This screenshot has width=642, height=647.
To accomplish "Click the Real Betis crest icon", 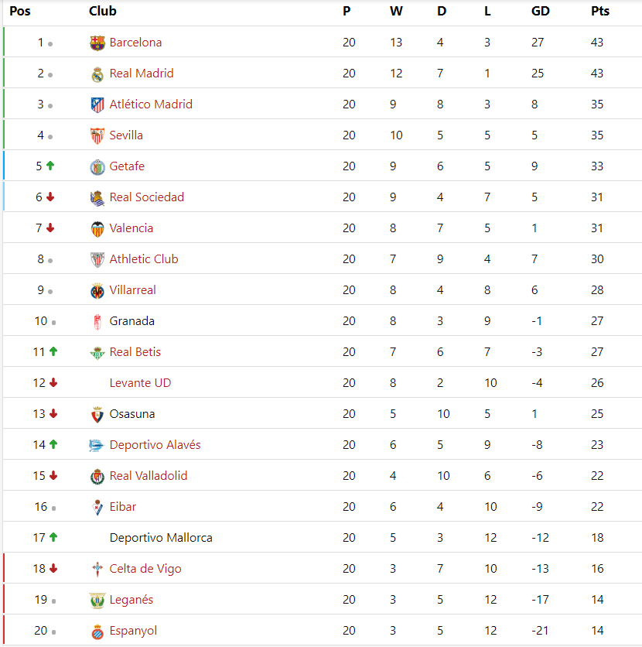I will click(x=97, y=353).
